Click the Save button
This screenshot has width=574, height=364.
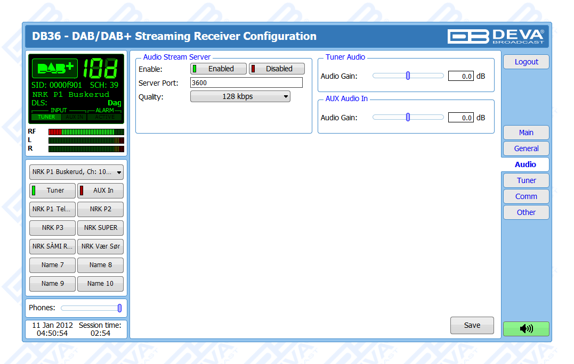(472, 325)
